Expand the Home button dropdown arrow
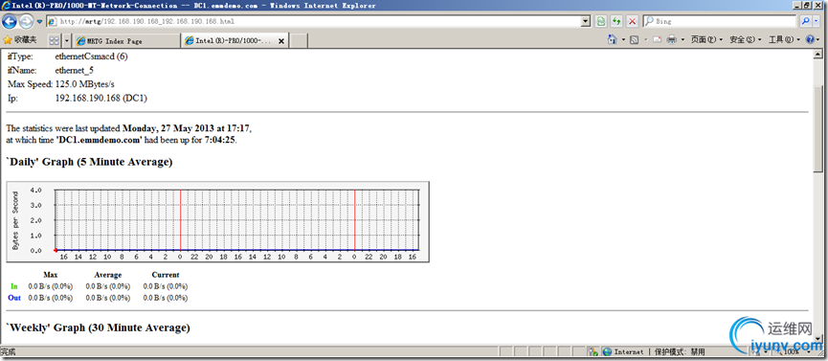Screen dimensions: 828x361 coord(623,40)
